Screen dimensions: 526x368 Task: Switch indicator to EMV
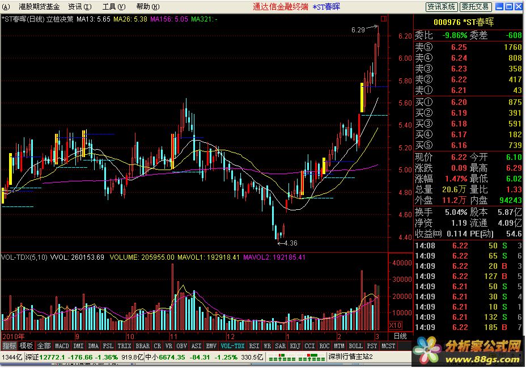pyautogui.click(x=211, y=346)
